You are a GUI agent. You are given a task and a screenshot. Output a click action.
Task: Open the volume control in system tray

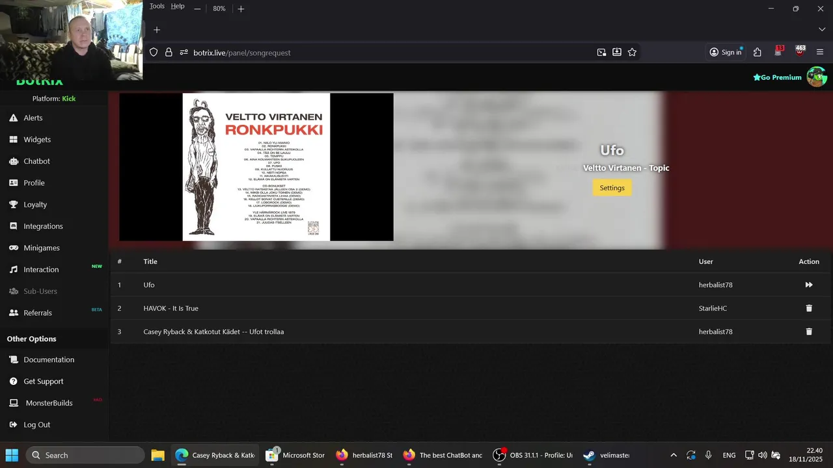(763, 455)
